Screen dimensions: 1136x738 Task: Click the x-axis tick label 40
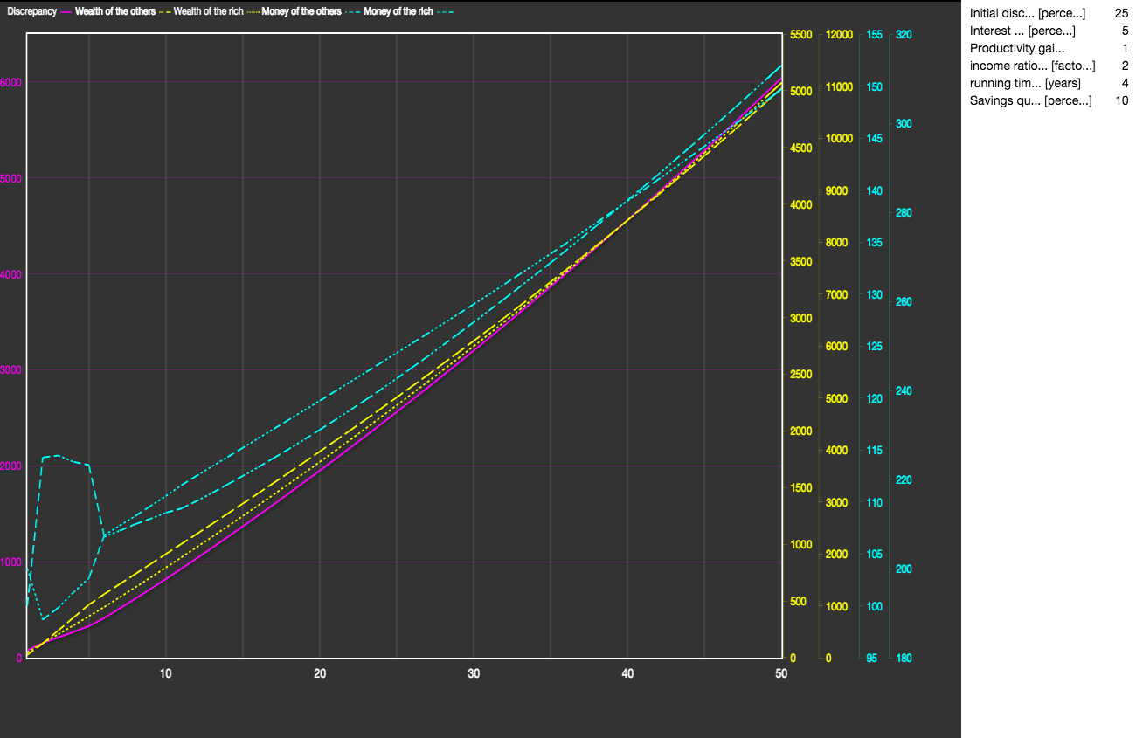pyautogui.click(x=627, y=673)
